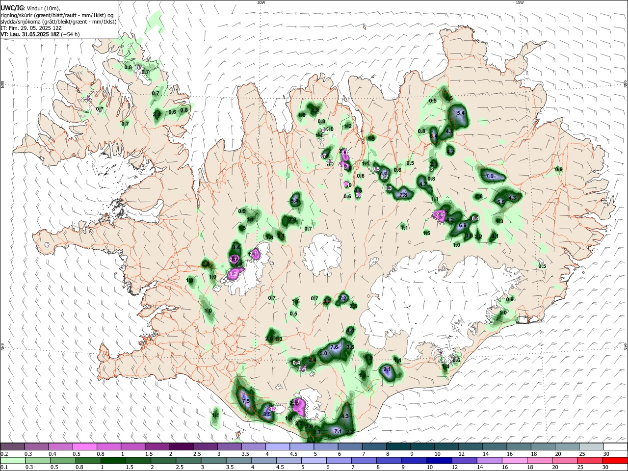Pick the bright red bottom-row swatch at 30

click(615, 461)
